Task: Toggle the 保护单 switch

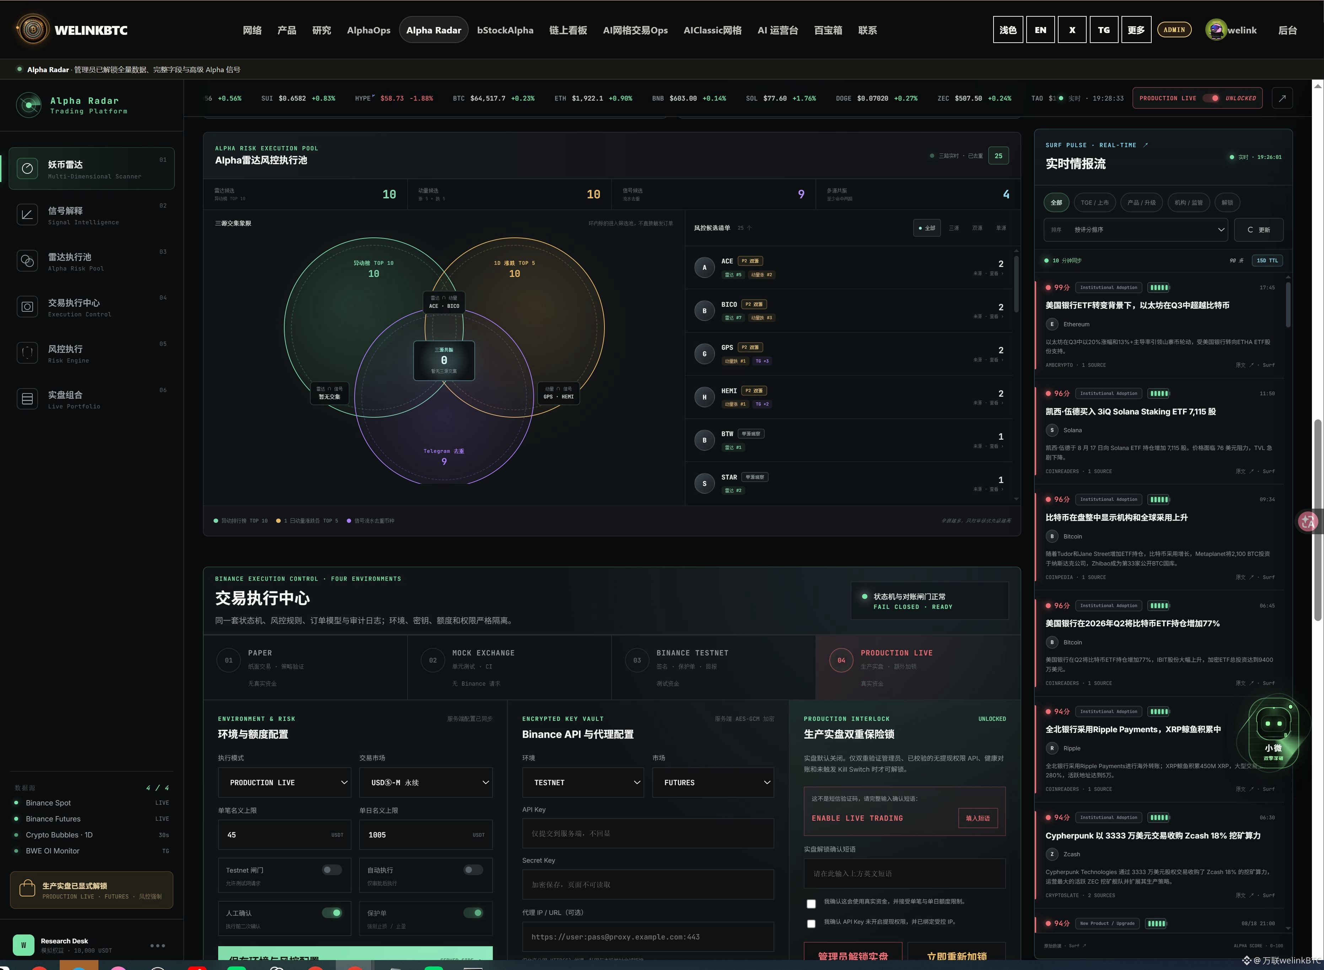Action: coord(473,912)
